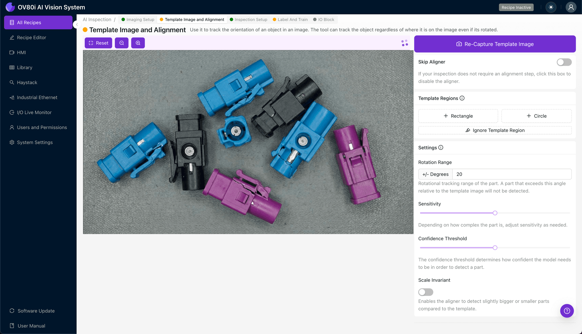Toggle the light/dark theme sun icon
The height and width of the screenshot is (334, 582).
click(x=551, y=7)
